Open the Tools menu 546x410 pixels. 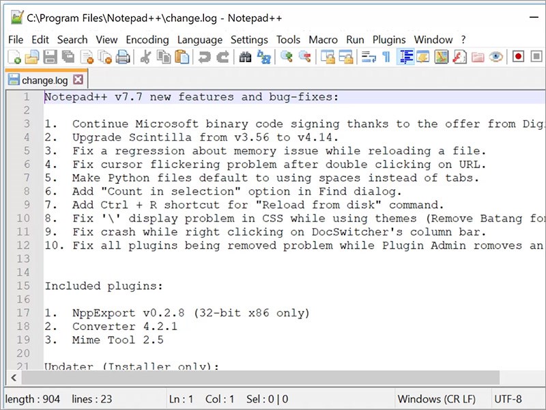click(288, 40)
